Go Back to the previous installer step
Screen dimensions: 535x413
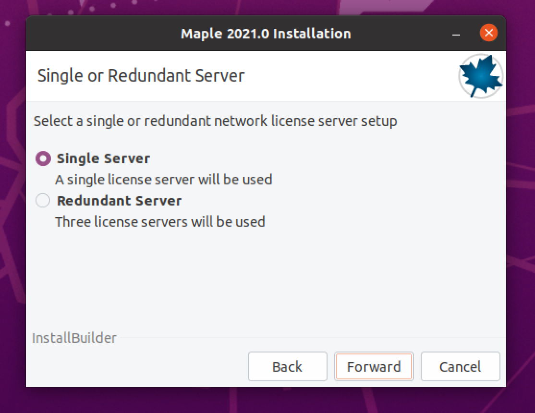click(287, 367)
